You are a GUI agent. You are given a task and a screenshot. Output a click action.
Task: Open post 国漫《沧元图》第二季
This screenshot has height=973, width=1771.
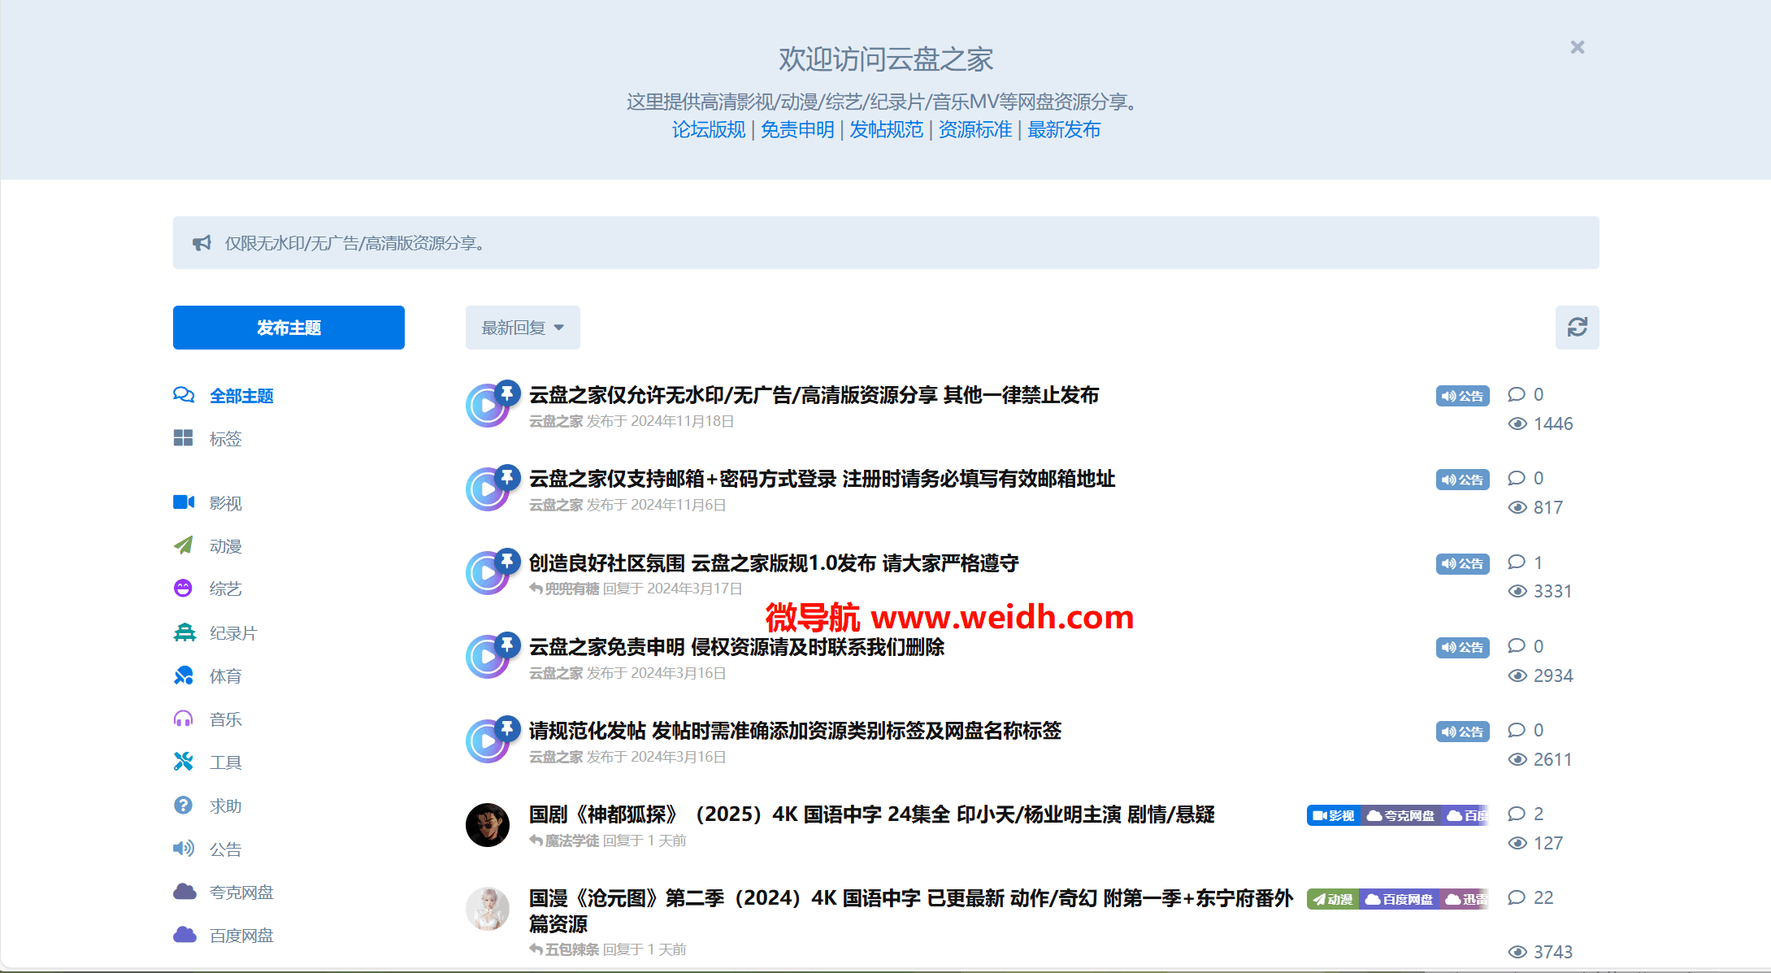(911, 911)
